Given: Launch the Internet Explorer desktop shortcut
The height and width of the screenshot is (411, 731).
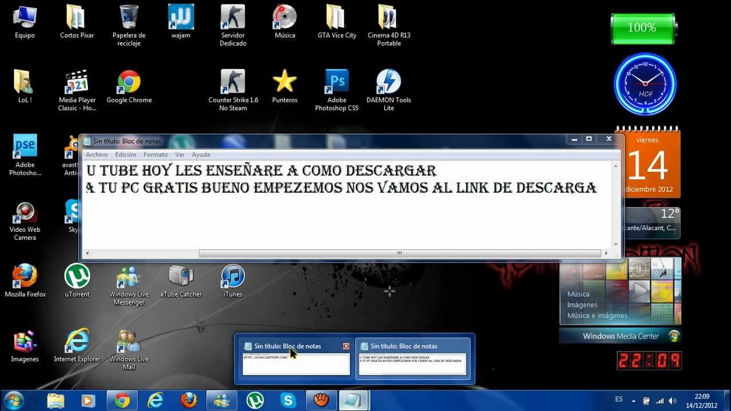Looking at the screenshot, I should click(x=77, y=346).
